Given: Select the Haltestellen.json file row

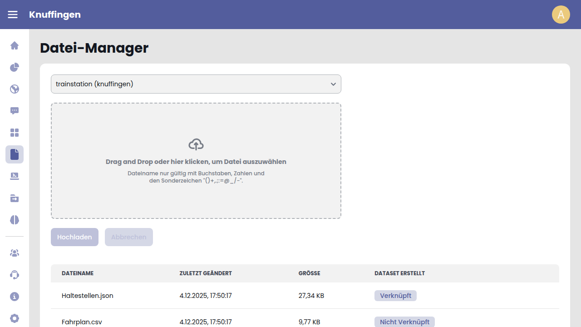Looking at the screenshot, I should pyautogui.click(x=88, y=296).
